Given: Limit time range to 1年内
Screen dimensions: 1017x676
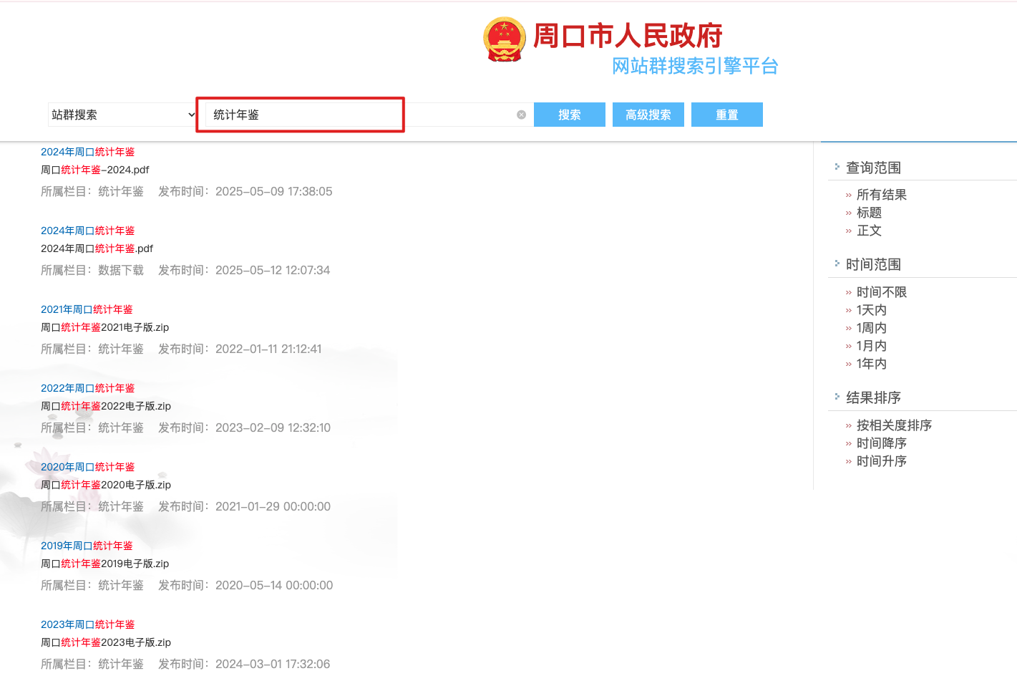Looking at the screenshot, I should pos(871,364).
